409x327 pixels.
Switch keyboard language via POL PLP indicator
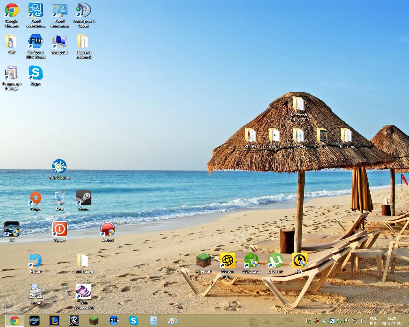tap(373, 321)
